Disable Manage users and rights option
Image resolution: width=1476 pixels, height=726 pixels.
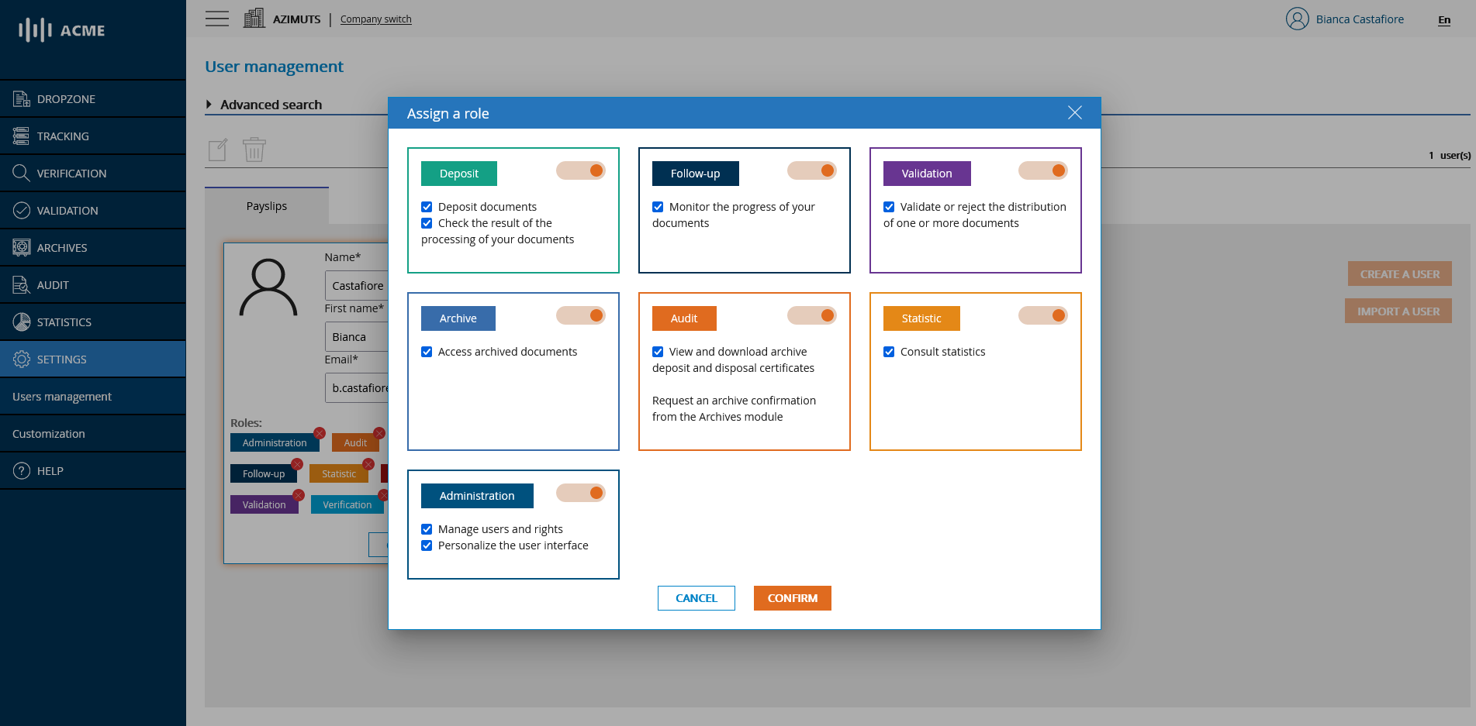[427, 528]
